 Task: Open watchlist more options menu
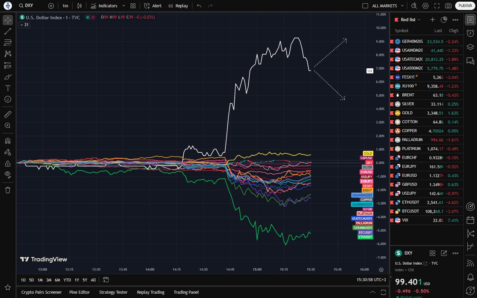[x=456, y=19]
